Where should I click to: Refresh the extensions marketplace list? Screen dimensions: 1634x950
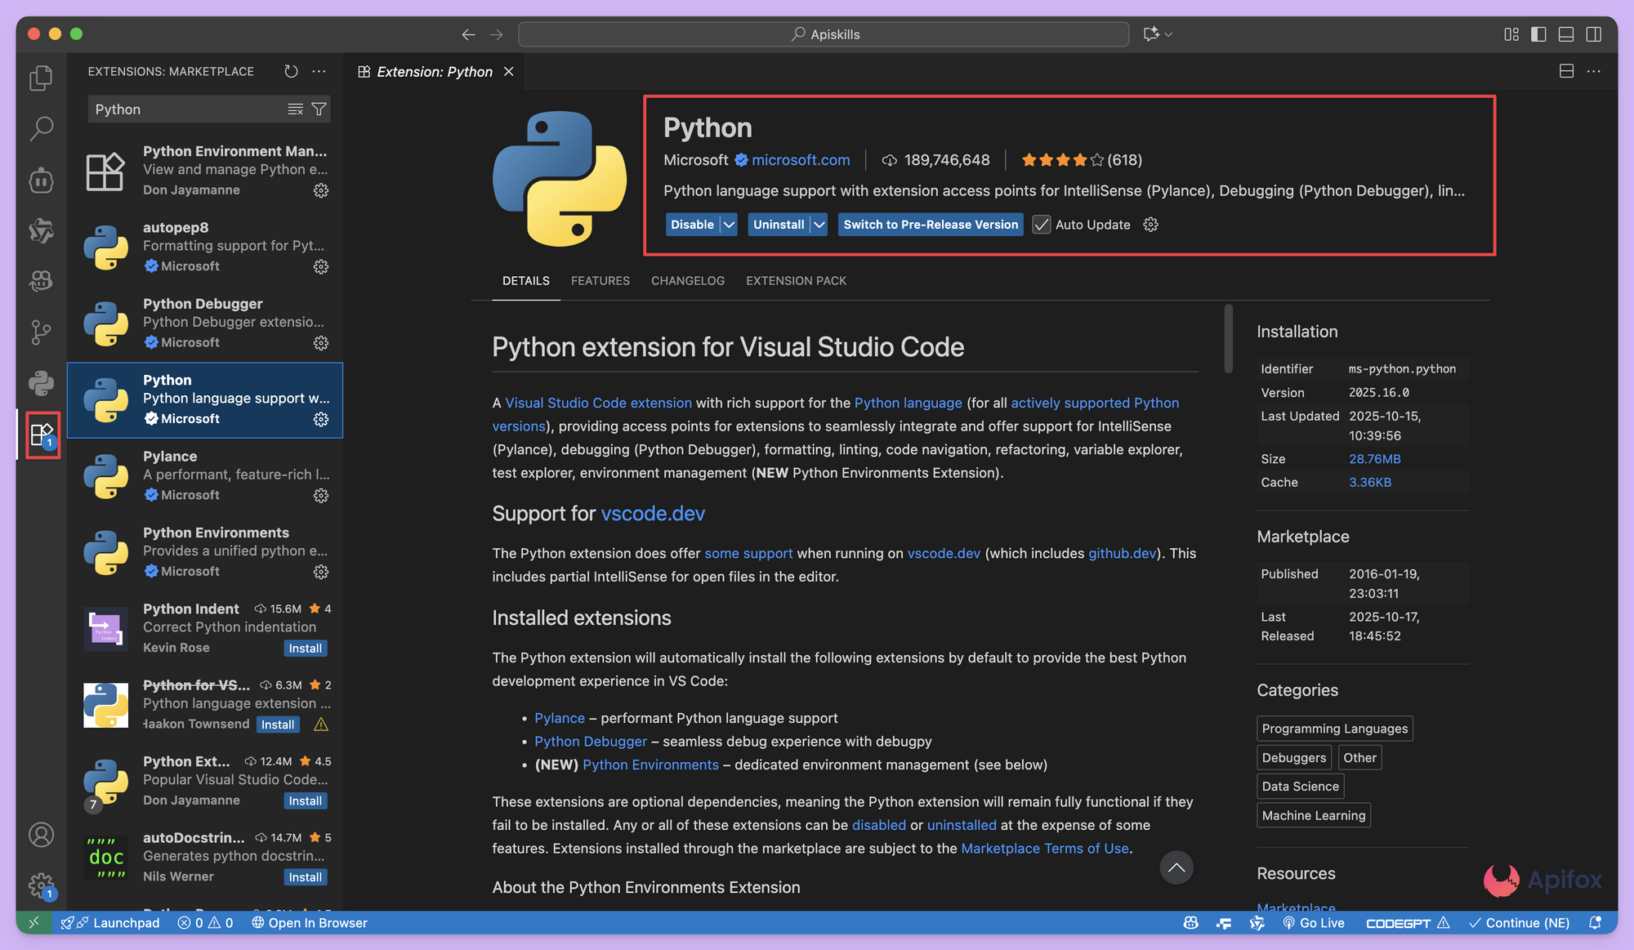pyautogui.click(x=291, y=72)
